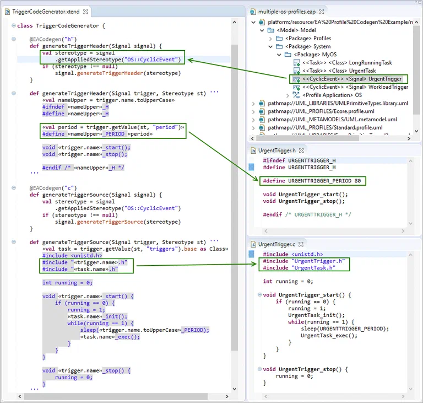
Task: Select the UrgentTrigger.h editor tab
Action: (x=277, y=151)
